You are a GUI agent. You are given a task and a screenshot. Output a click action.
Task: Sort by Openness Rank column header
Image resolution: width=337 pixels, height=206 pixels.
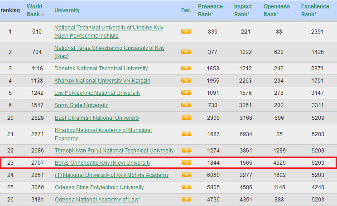point(276,10)
